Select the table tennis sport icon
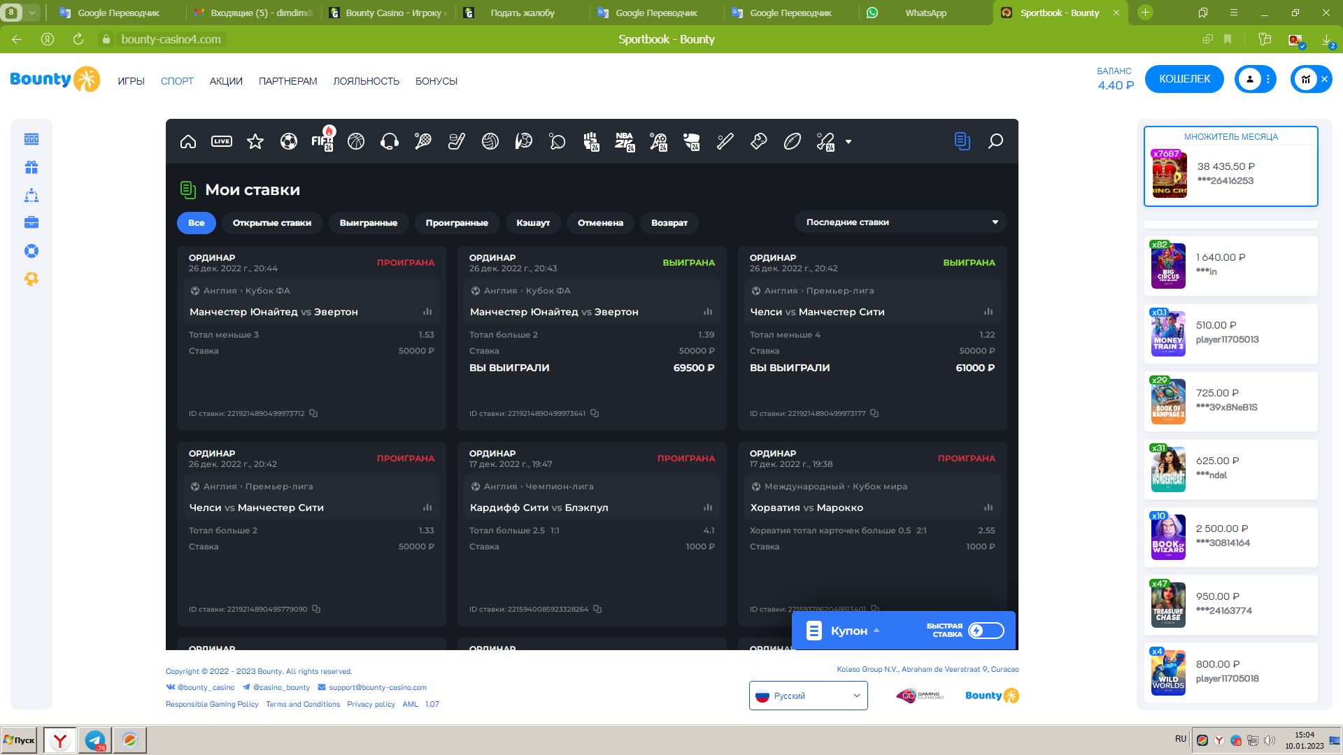1343x755 pixels. click(557, 142)
